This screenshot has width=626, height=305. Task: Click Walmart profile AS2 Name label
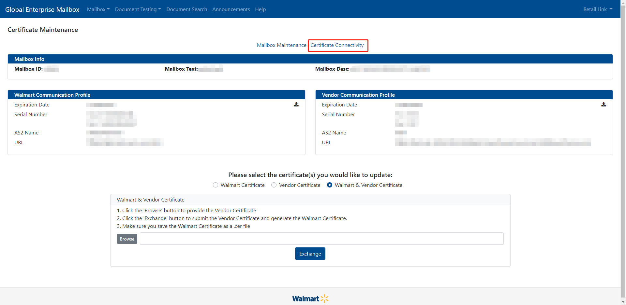[26, 133]
